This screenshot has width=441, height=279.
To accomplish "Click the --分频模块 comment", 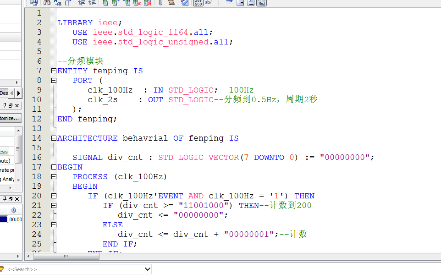I will pyautogui.click(x=80, y=61).
